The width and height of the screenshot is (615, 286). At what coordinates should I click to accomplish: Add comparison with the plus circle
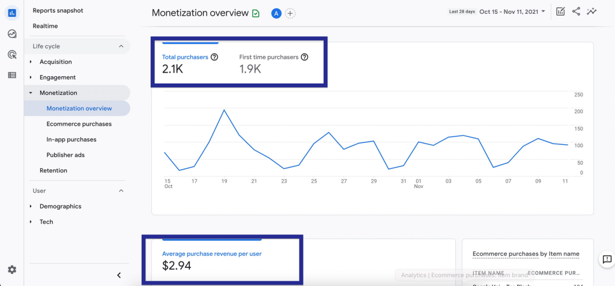point(290,13)
